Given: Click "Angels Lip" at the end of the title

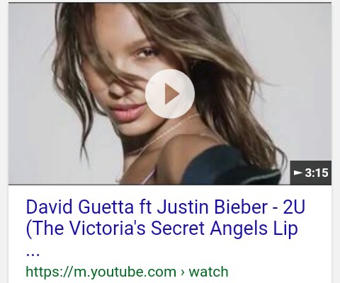Looking at the screenshot, I should [x=254, y=229].
